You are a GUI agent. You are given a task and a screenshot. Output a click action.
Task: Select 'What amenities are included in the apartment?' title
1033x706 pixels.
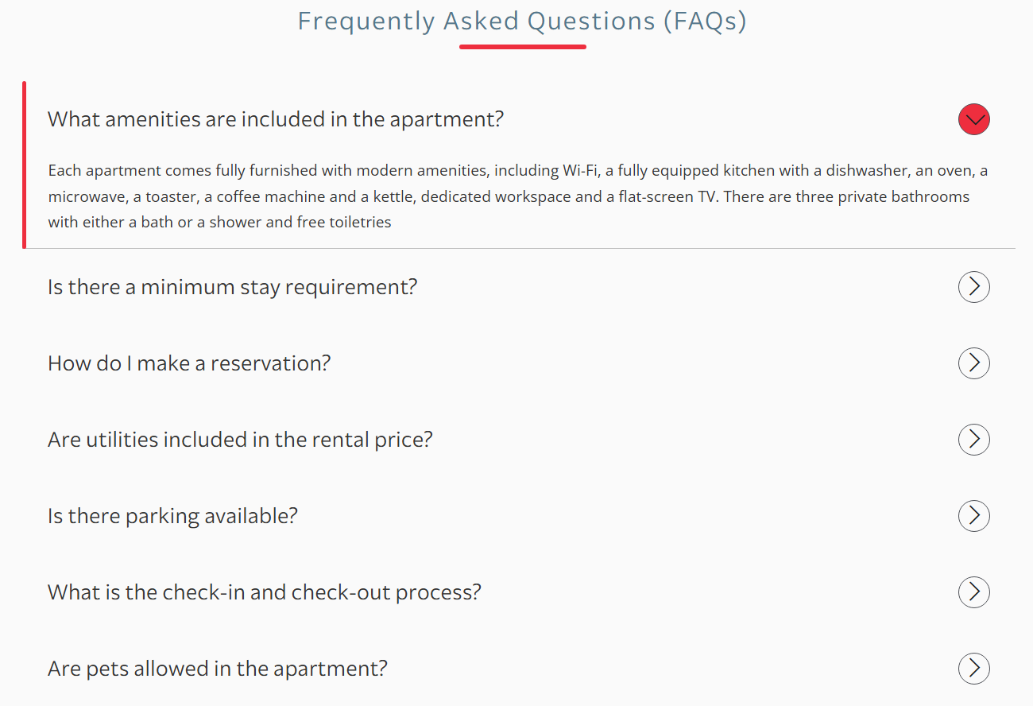tap(276, 119)
